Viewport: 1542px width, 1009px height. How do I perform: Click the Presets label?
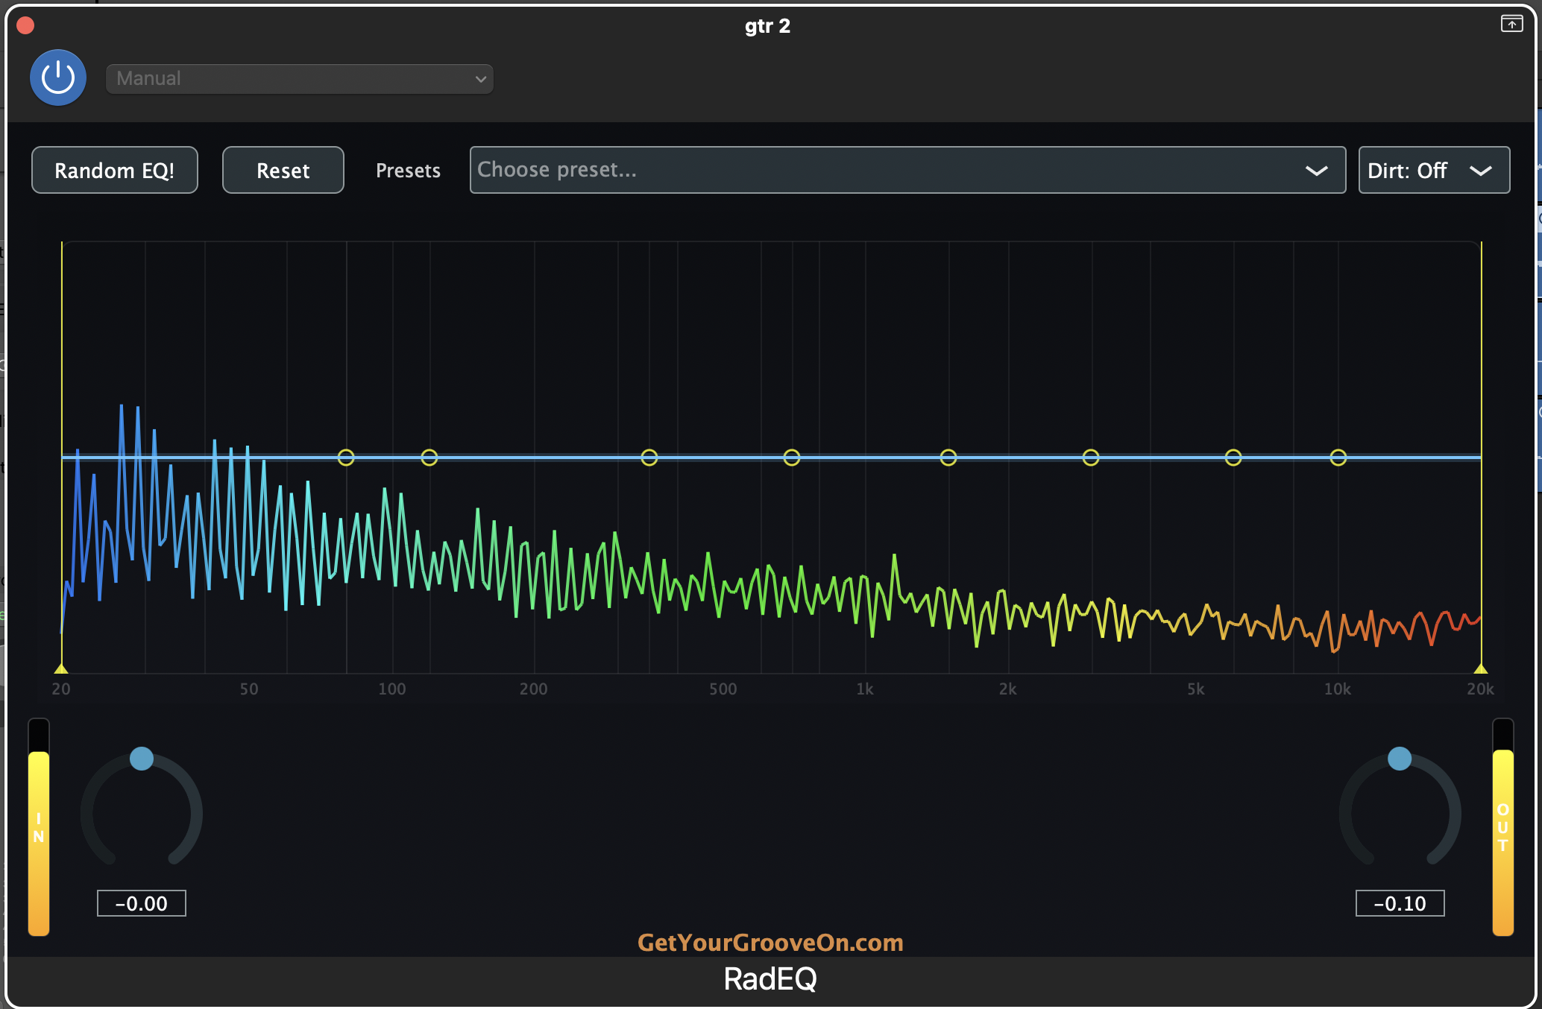[x=408, y=170]
